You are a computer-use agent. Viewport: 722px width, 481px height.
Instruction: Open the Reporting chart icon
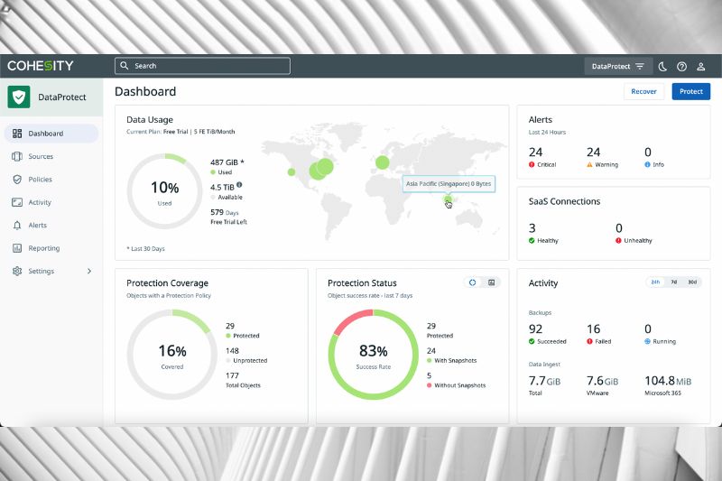pyautogui.click(x=17, y=248)
